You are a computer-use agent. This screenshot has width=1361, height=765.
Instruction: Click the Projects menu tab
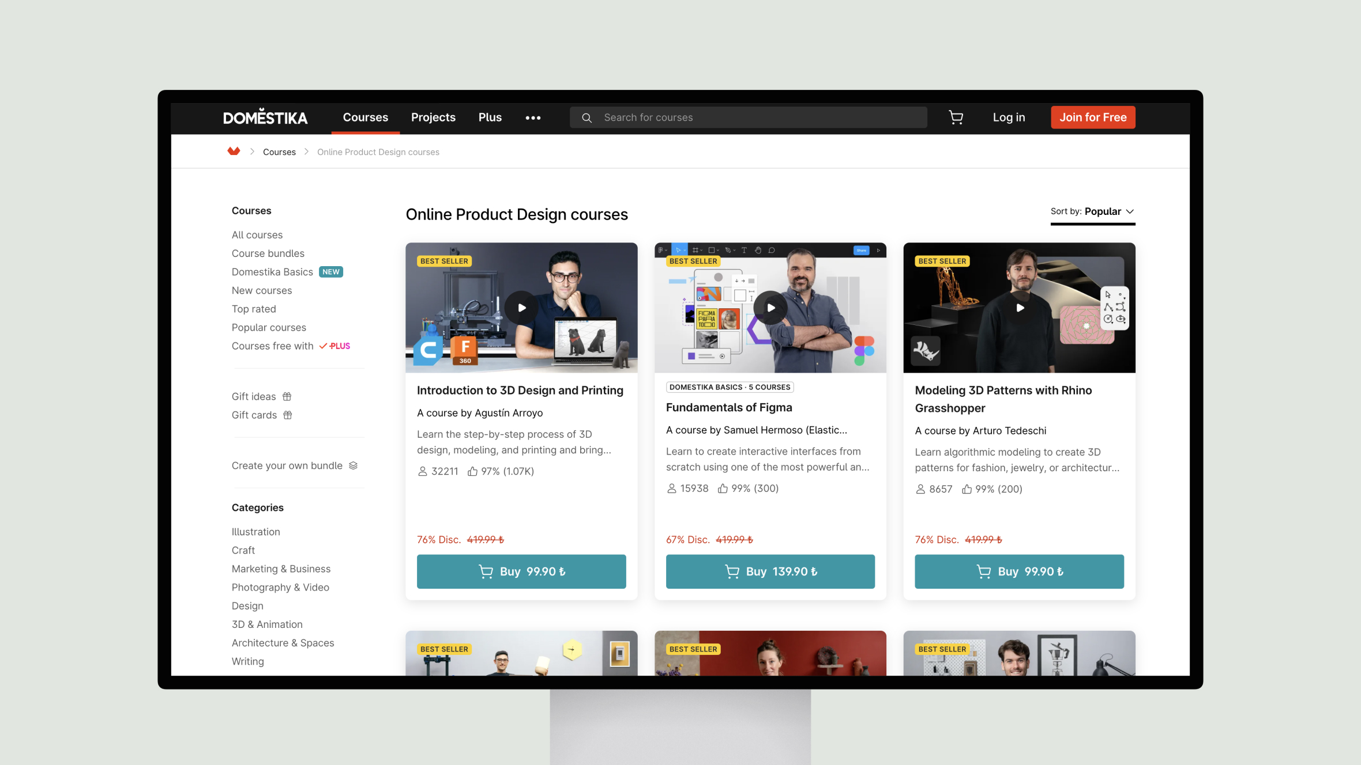433,117
